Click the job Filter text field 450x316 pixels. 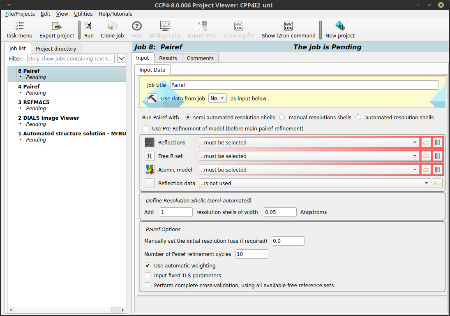(x=71, y=58)
